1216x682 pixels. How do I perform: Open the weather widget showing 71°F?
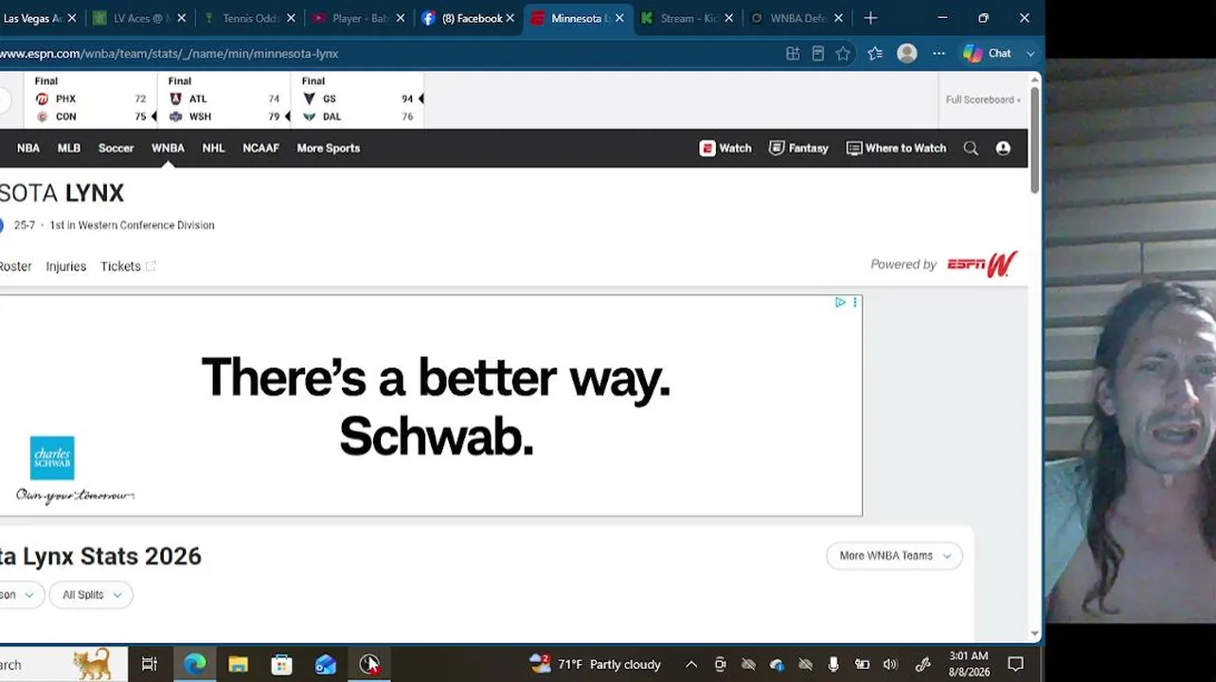[x=596, y=664]
